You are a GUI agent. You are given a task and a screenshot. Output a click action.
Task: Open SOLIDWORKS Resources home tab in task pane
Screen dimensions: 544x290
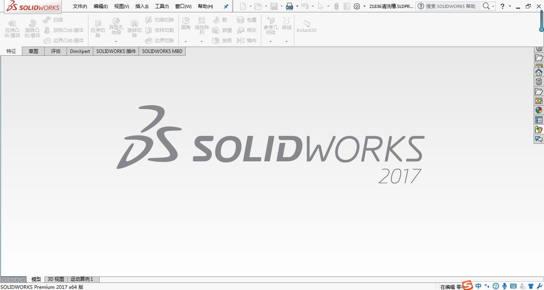point(539,72)
